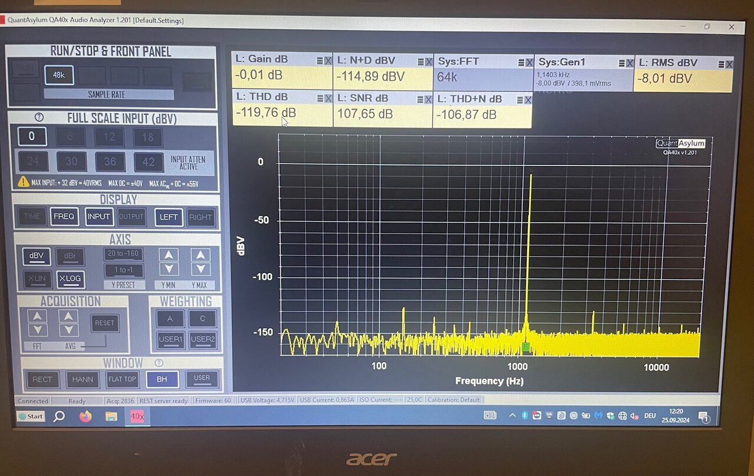Click the acquisition RESET button
Viewport: 754px width, 476px height.
tap(105, 323)
